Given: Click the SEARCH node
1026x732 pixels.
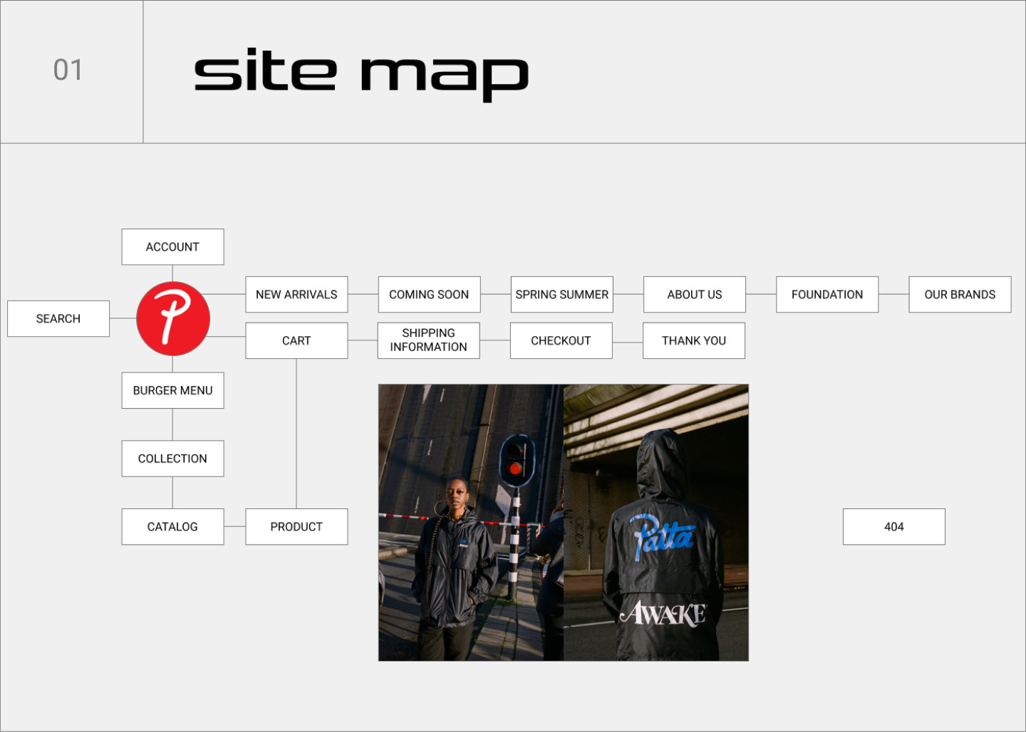Looking at the screenshot, I should 58,318.
